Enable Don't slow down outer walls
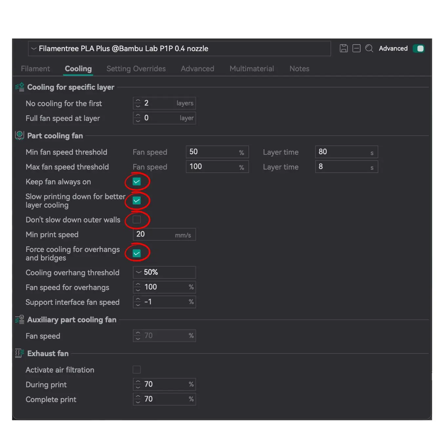The width and height of the screenshot is (440, 422). point(136,220)
